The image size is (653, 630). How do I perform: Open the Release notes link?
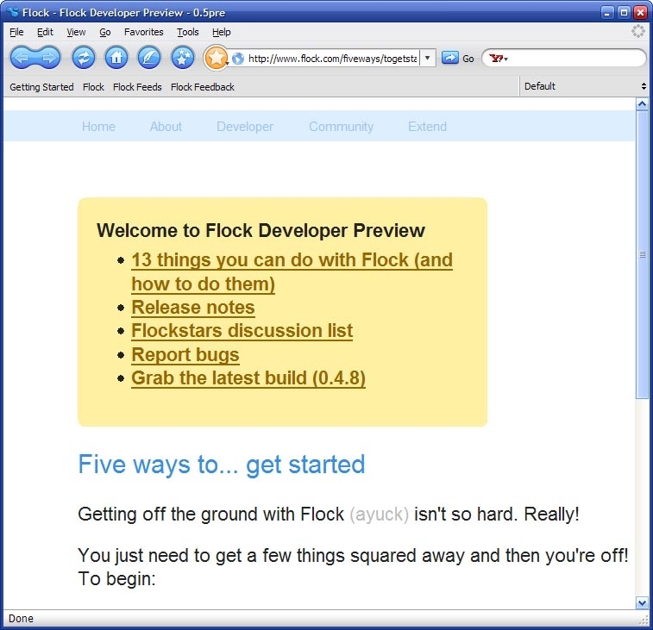click(x=193, y=308)
